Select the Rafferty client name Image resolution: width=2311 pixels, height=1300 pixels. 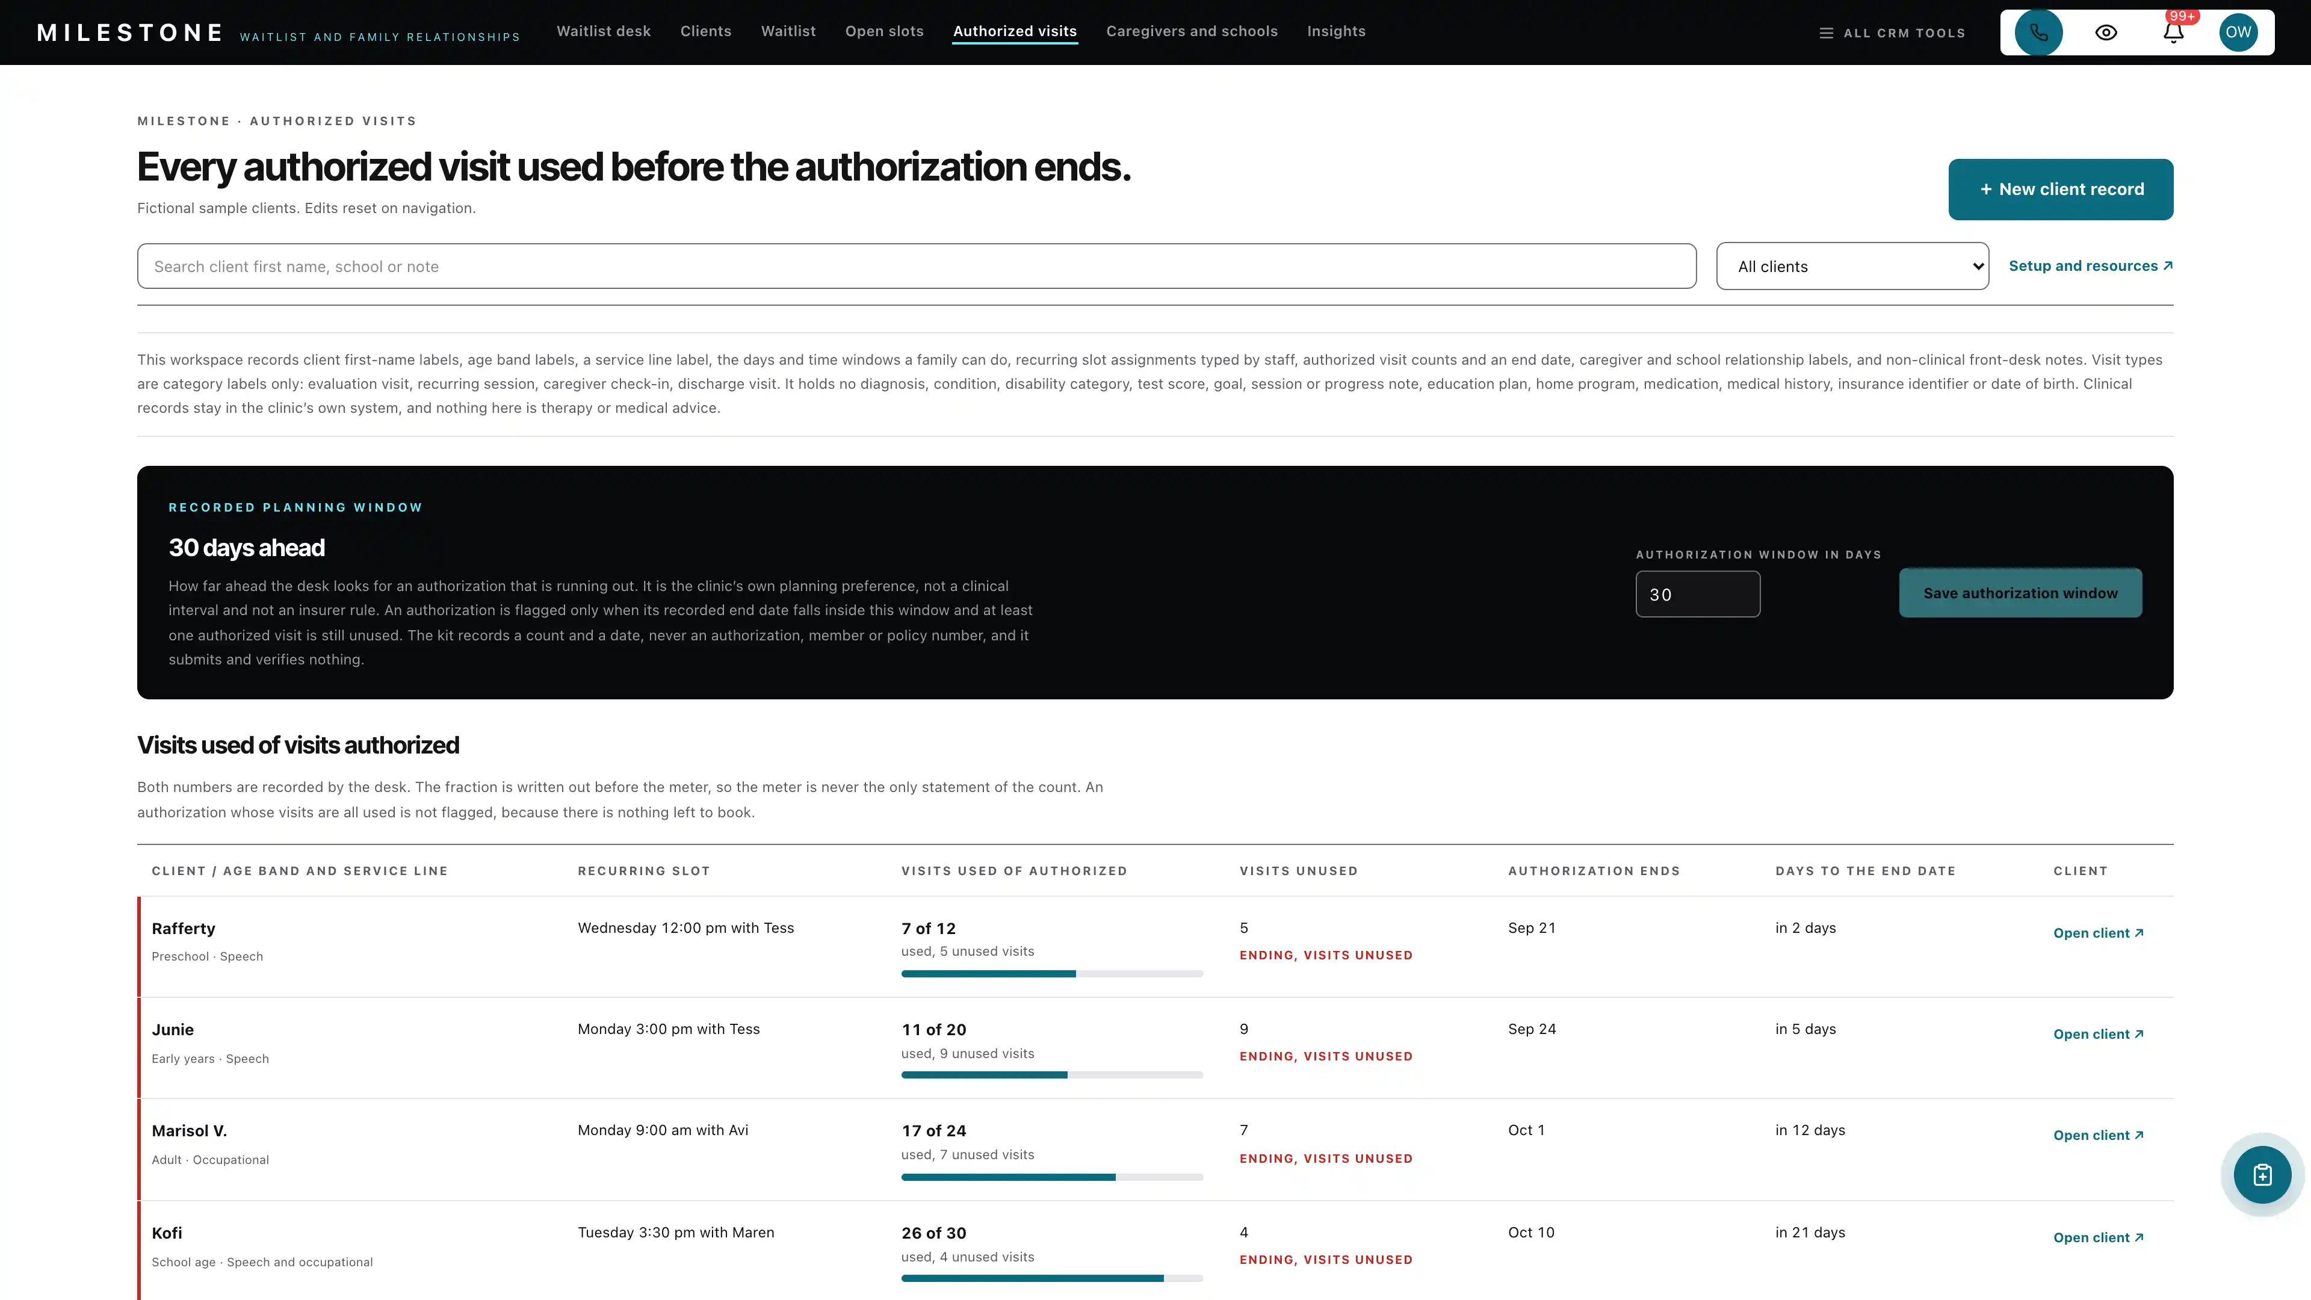(x=183, y=929)
